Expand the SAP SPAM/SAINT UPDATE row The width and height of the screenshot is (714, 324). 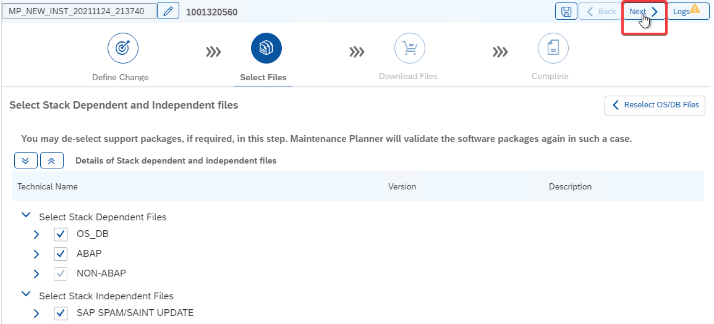point(36,314)
